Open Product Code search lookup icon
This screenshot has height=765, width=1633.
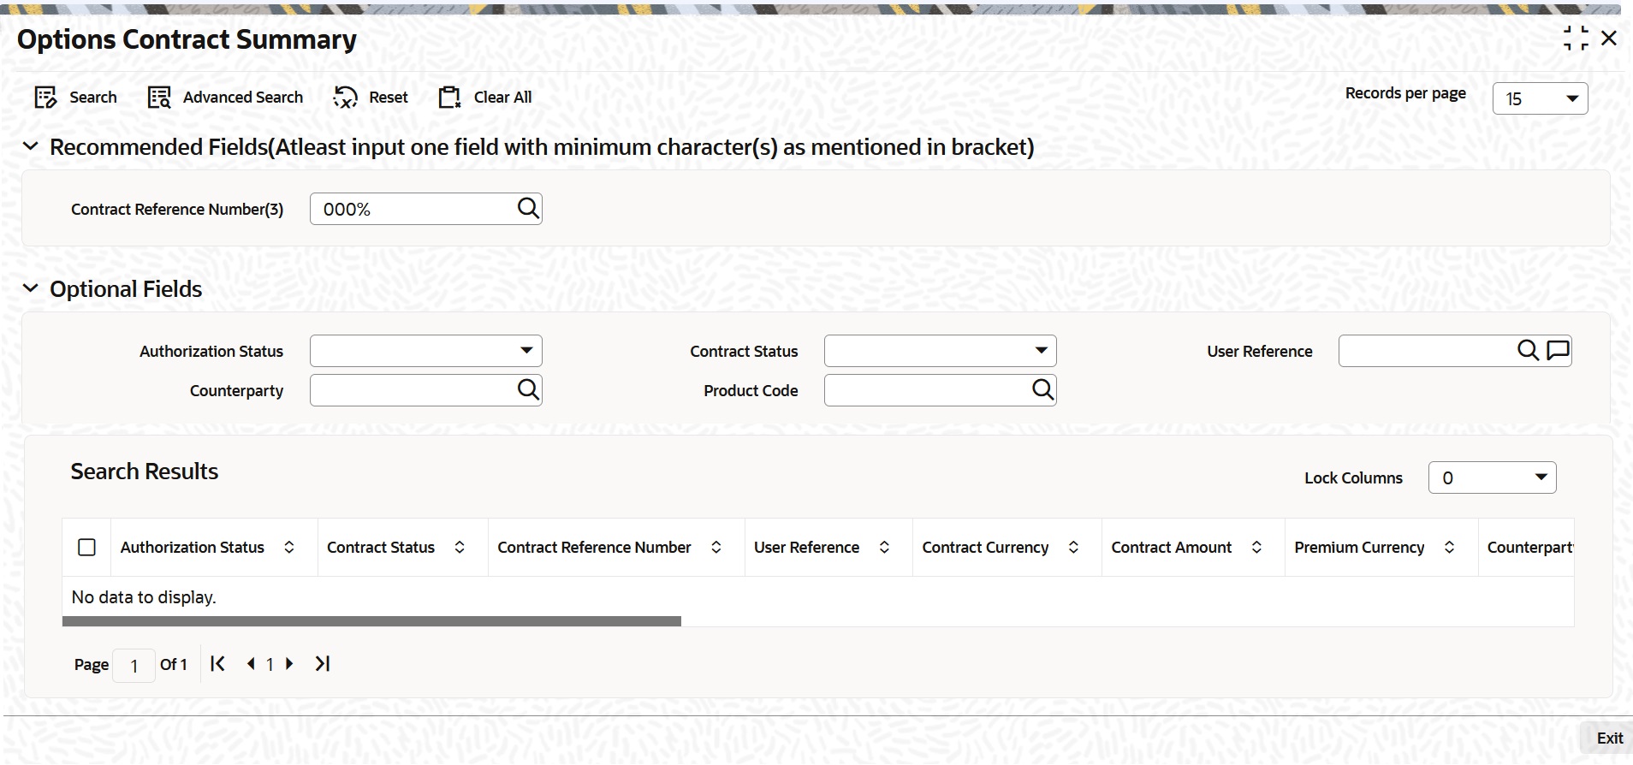[x=1042, y=389]
